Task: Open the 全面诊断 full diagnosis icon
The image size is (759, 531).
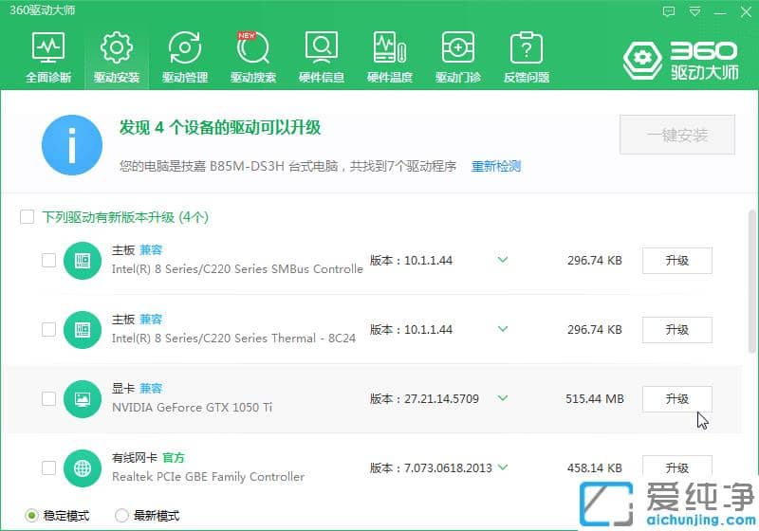Action: (x=48, y=57)
